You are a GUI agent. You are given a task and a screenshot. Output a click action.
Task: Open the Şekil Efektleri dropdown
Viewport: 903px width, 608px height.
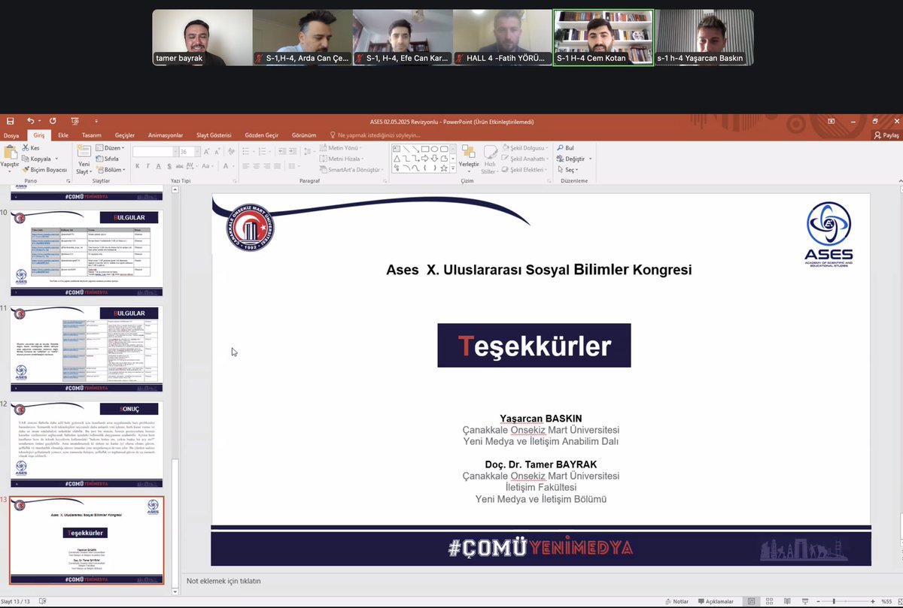click(x=525, y=170)
